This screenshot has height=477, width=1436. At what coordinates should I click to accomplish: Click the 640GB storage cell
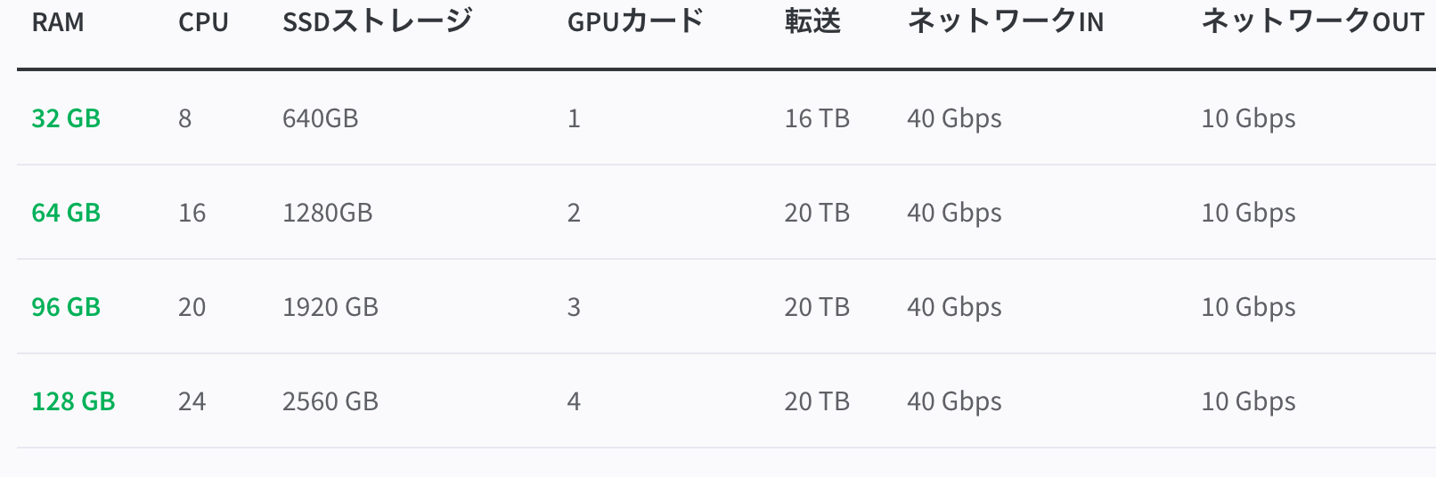click(x=320, y=118)
